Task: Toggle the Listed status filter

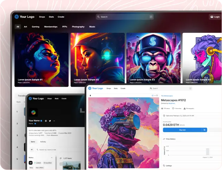Action: click(38, 163)
